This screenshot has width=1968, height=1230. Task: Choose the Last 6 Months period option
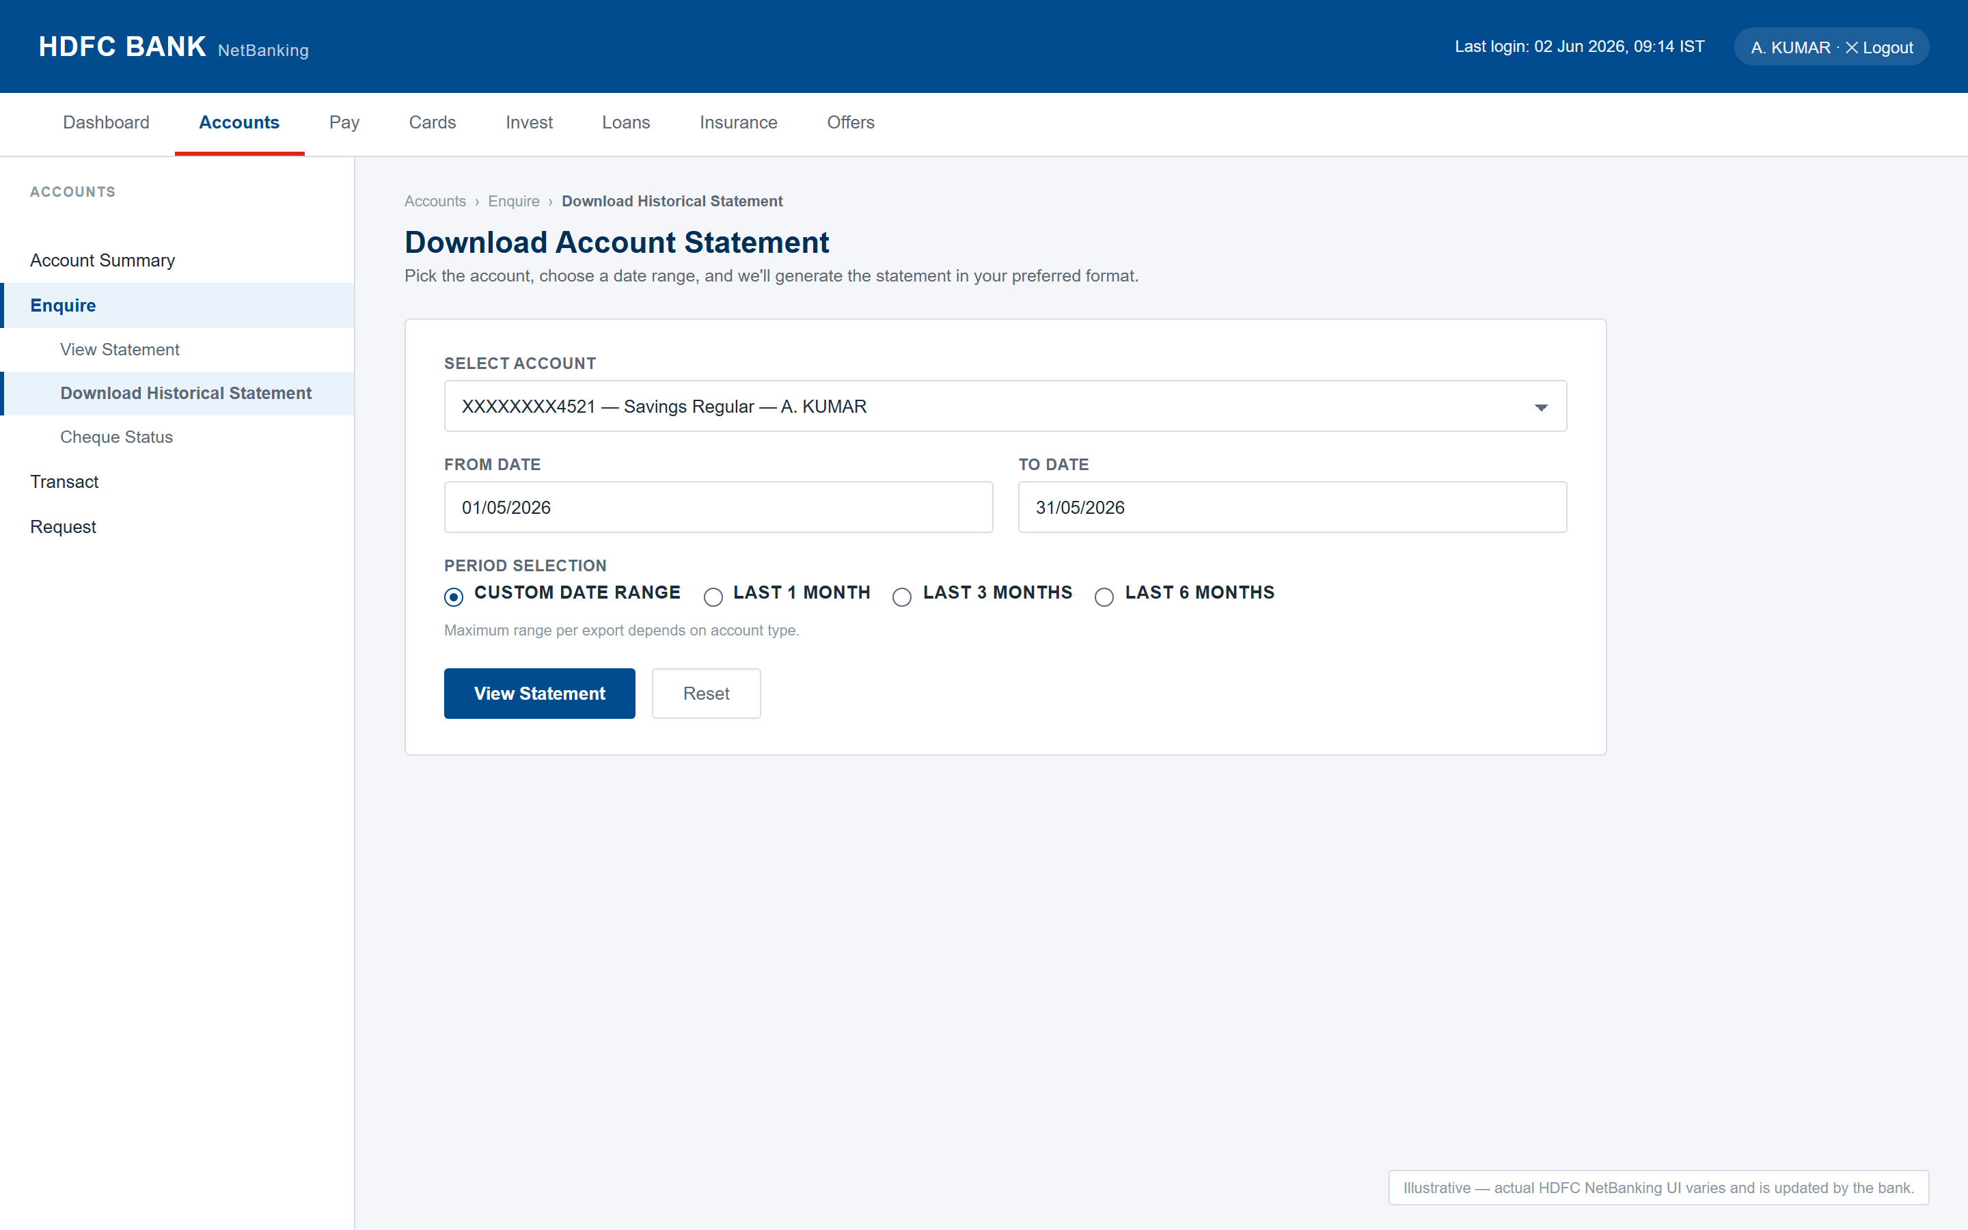1104,597
